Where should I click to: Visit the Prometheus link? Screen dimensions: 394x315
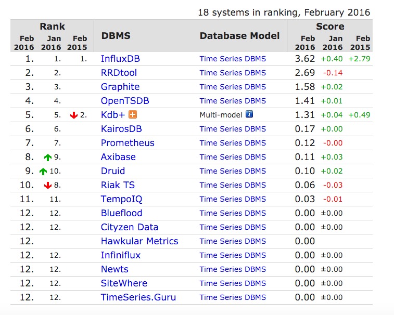click(128, 143)
